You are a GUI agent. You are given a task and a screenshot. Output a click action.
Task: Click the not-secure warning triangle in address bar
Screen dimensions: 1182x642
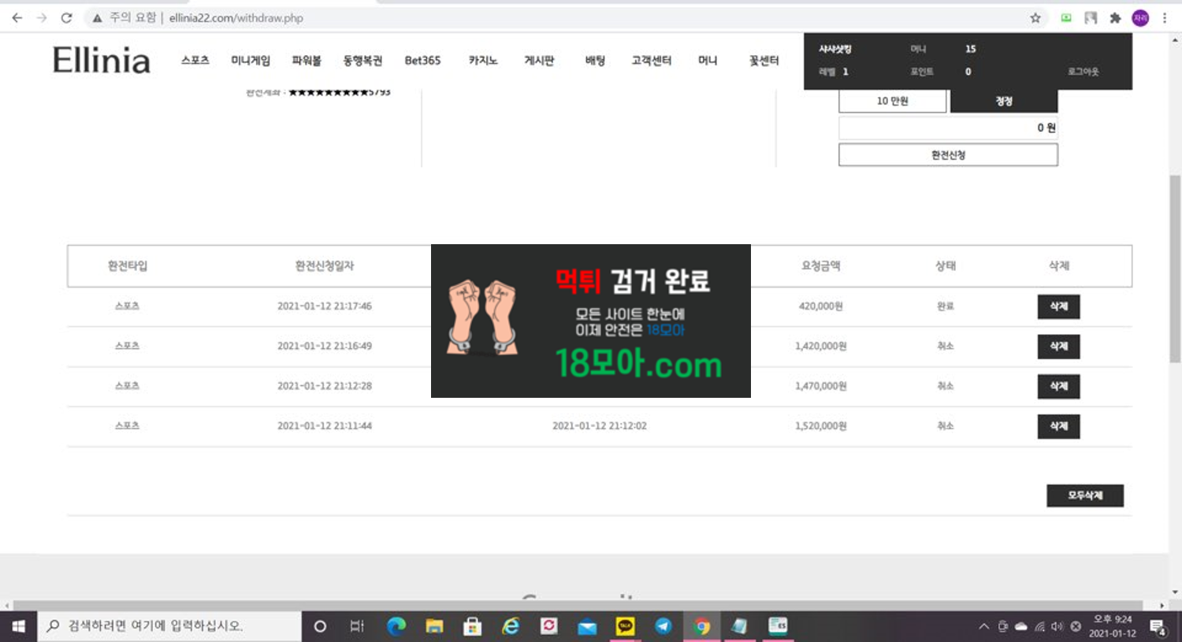click(x=97, y=17)
